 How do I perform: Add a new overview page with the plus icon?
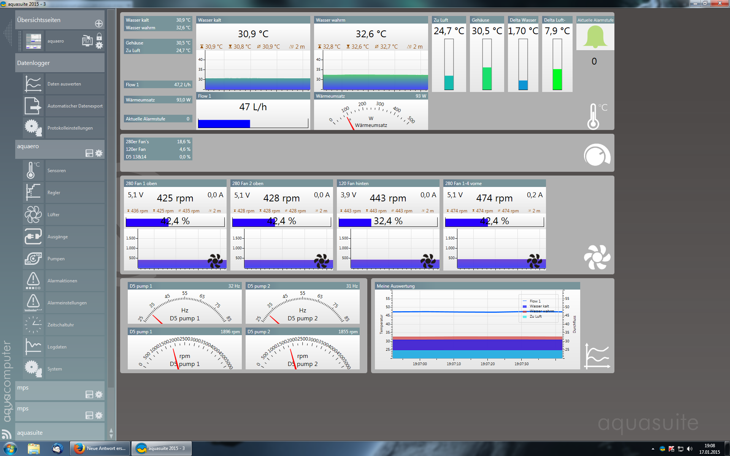[x=99, y=24]
